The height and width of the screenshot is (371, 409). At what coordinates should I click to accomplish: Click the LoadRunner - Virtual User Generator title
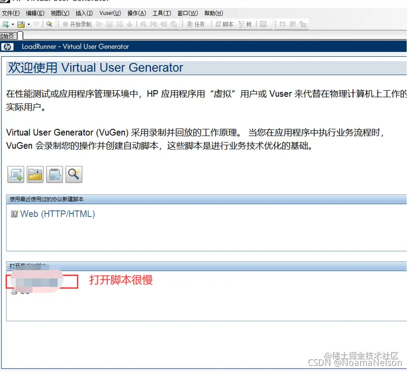75,46
